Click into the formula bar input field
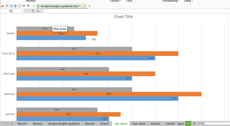This screenshot has height=126, width=230. pos(136,11)
